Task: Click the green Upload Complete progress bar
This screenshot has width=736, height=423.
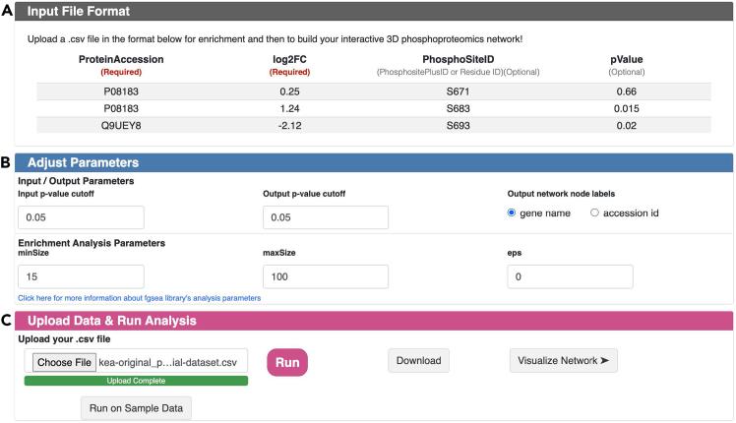Action: pos(136,380)
